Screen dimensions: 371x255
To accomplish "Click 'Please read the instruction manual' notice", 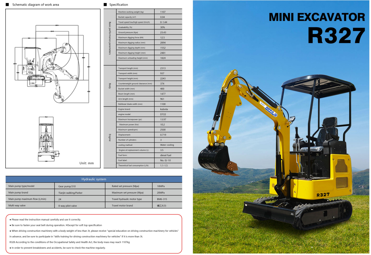I will click(x=45, y=220).
